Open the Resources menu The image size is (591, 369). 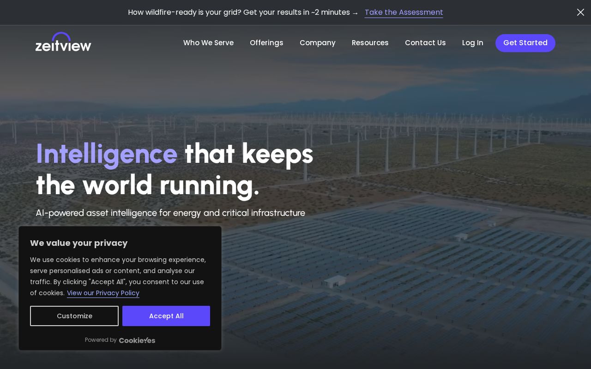click(370, 43)
